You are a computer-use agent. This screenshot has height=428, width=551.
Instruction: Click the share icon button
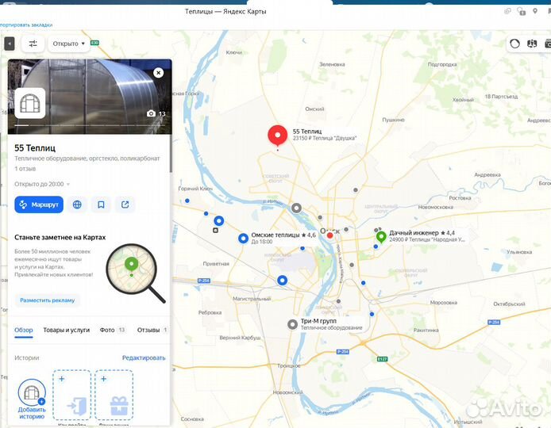pyautogui.click(x=125, y=204)
